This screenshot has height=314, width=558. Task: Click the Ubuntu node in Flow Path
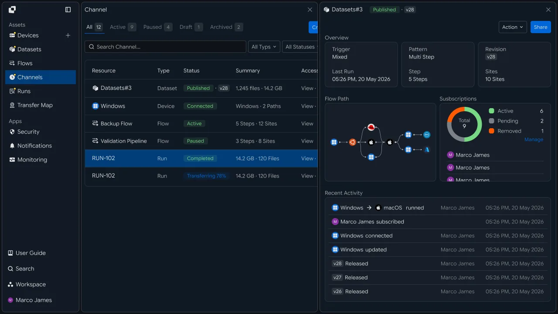(x=353, y=142)
